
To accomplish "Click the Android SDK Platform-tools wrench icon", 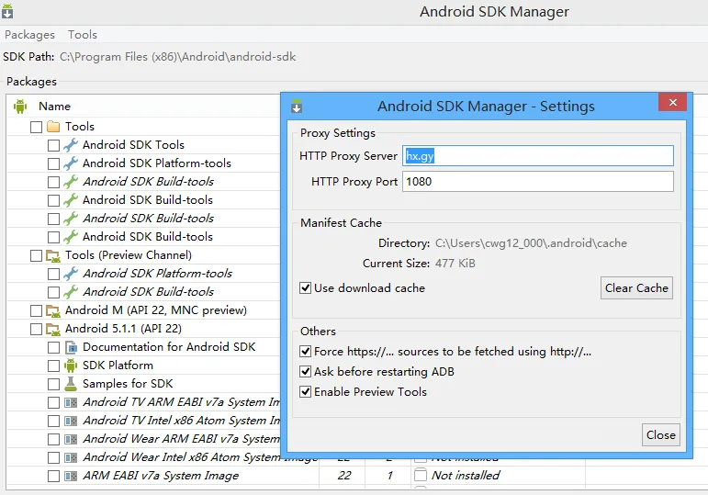I will click(71, 163).
